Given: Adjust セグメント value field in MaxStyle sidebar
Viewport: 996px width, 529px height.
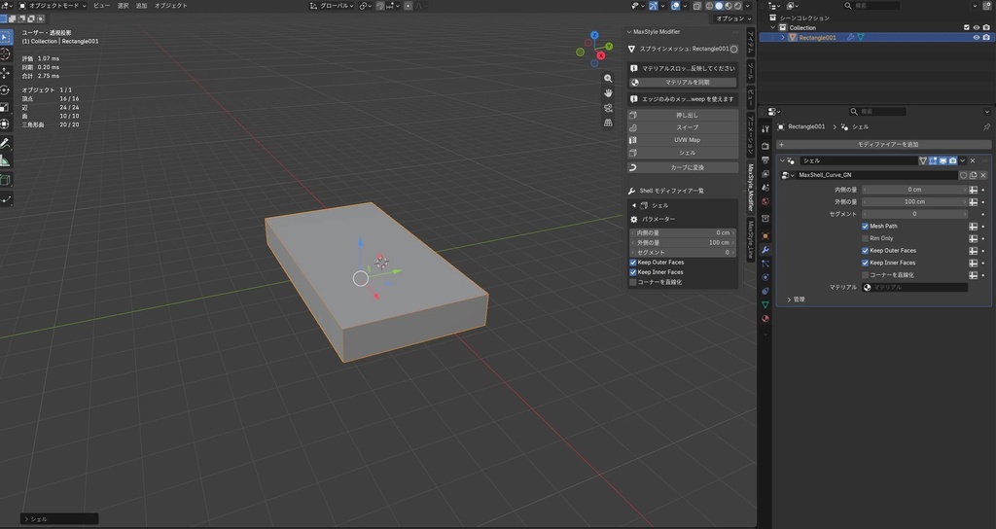Looking at the screenshot, I should coord(683,252).
